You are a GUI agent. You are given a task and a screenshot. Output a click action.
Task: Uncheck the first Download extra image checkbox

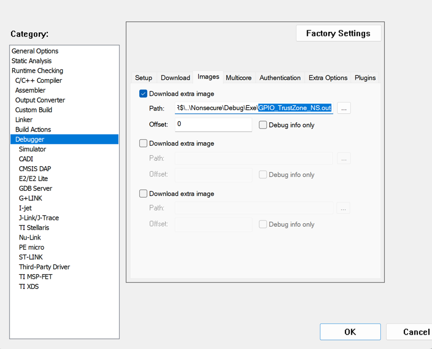(x=143, y=93)
